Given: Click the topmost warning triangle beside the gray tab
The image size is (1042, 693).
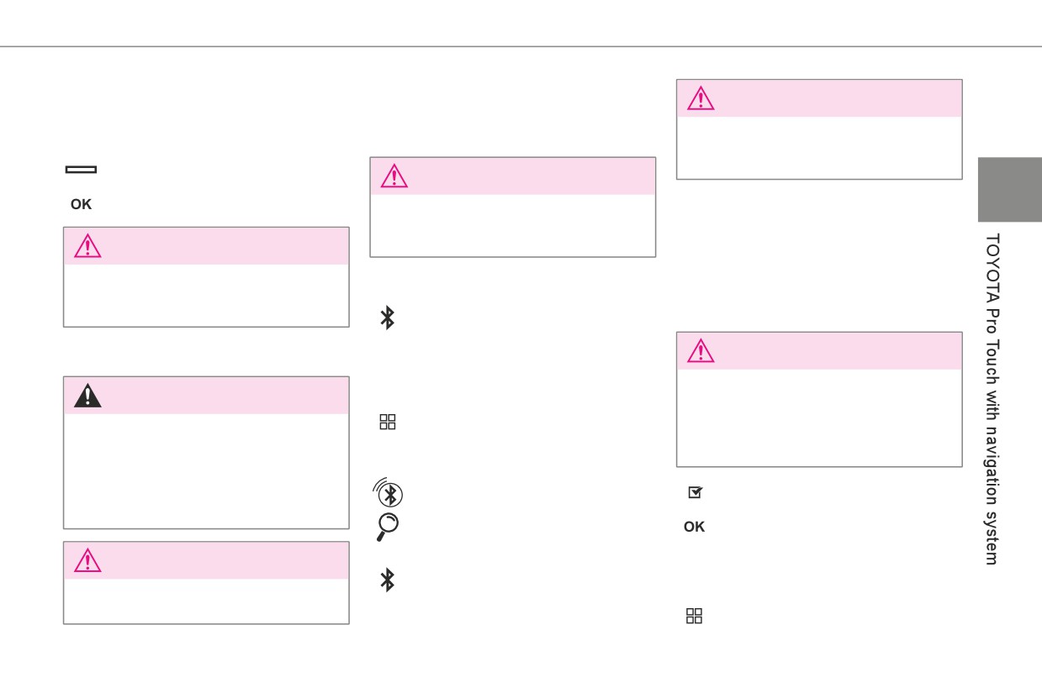Looking at the screenshot, I should pyautogui.click(x=701, y=98).
